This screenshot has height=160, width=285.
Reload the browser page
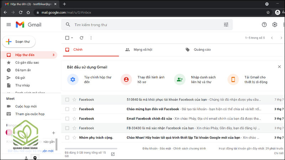(x=21, y=12)
